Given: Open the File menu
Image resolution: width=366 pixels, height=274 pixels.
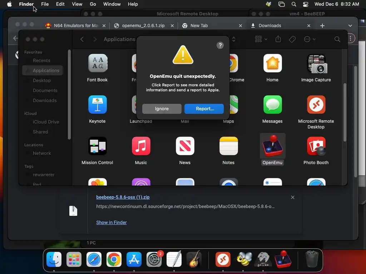Looking at the screenshot, I should [45, 4].
